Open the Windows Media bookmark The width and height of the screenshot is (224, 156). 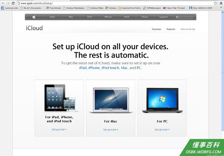click(x=95, y=8)
